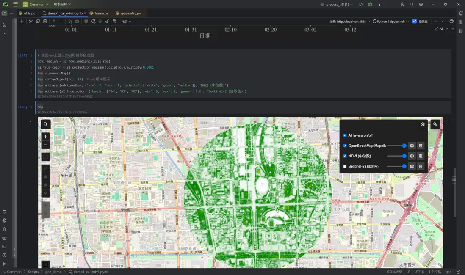Image resolution: width=465 pixels, height=275 pixels.
Task: Switch to the geometry.py tab
Action: point(130,13)
